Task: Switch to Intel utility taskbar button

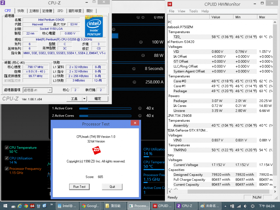Action: 67,206
